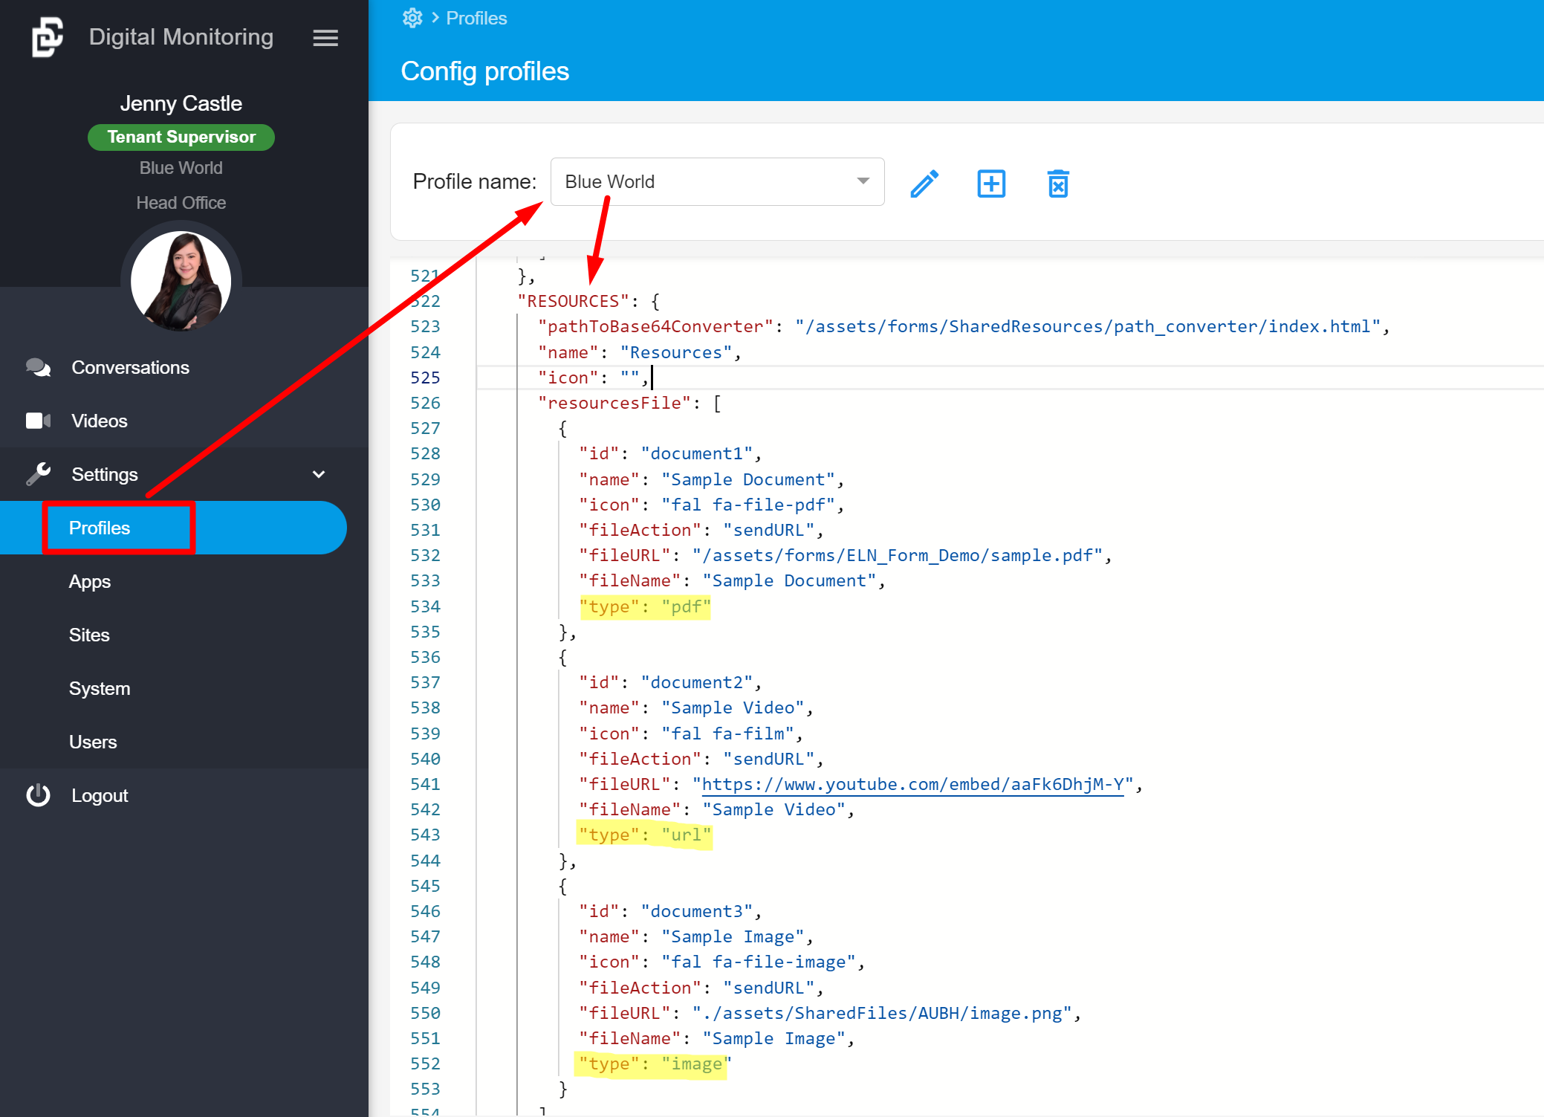1544x1117 pixels.
Task: Click the add new profile plus icon
Action: [x=991, y=184]
